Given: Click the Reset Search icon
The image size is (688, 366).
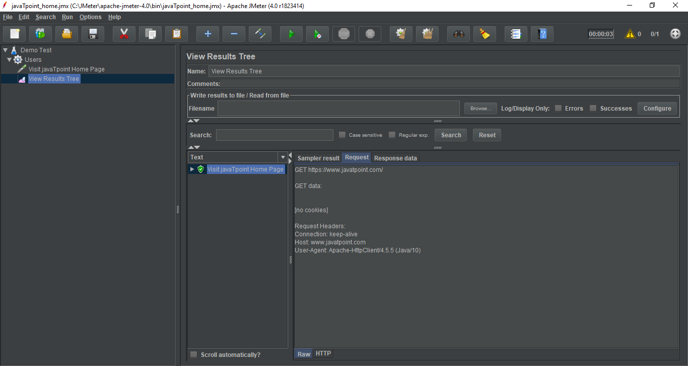Looking at the screenshot, I should click(485, 34).
